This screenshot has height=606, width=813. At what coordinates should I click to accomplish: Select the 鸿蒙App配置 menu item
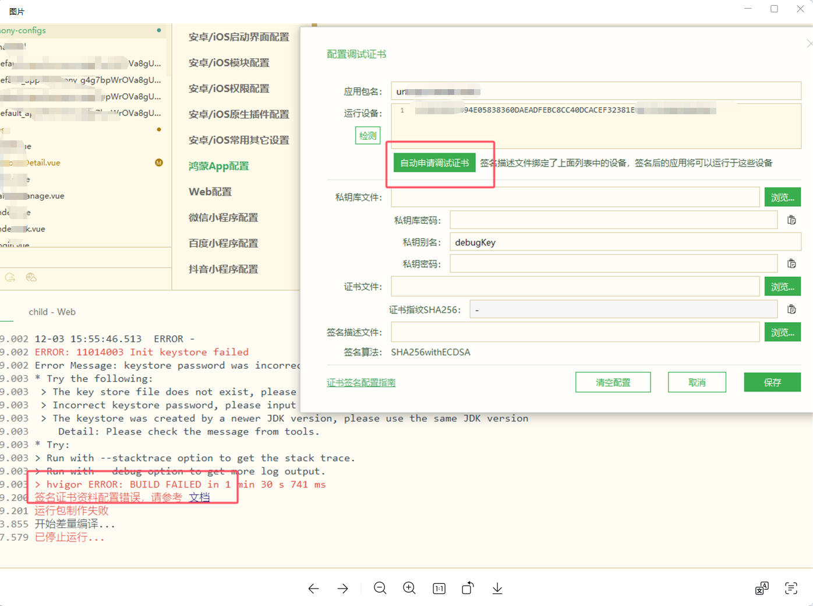[218, 166]
